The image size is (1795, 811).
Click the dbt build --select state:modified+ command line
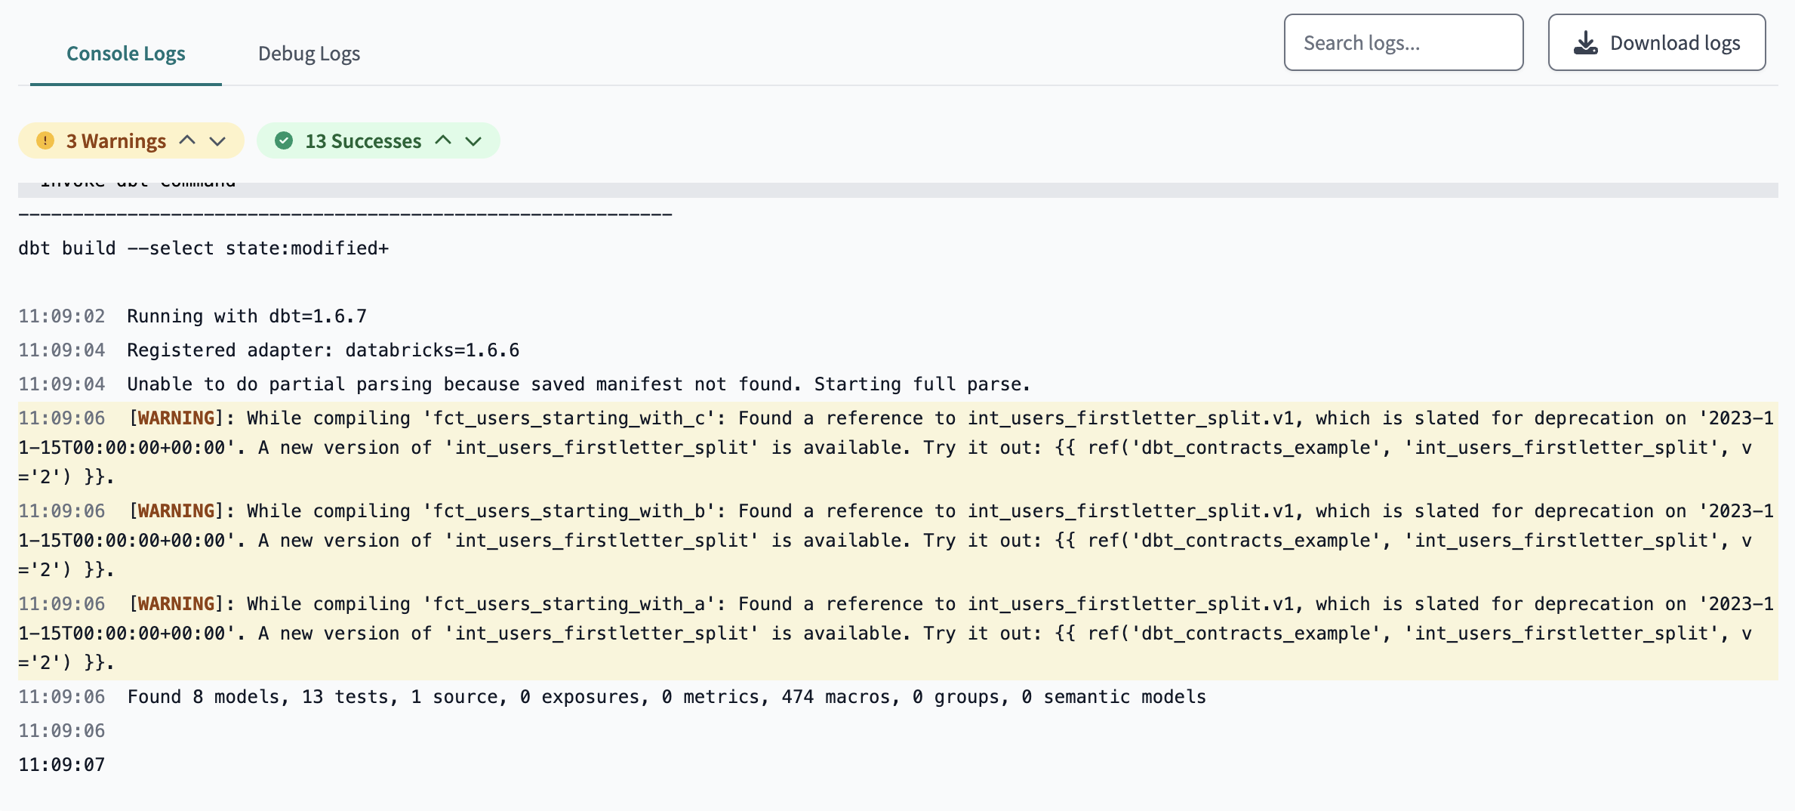[203, 248]
